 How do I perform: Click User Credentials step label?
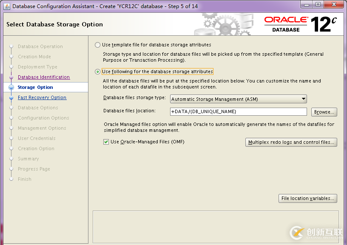(37, 138)
